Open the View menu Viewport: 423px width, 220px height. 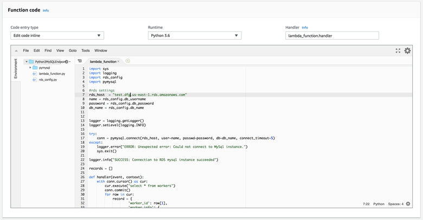click(x=60, y=50)
